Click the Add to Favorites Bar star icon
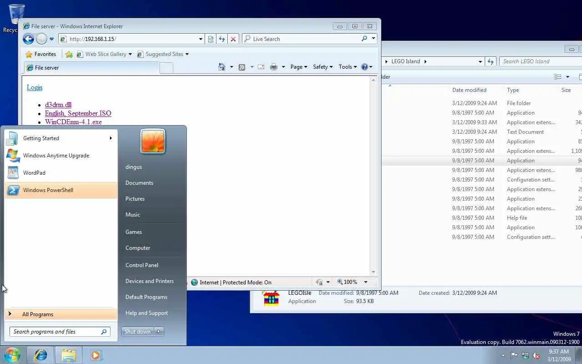The image size is (582, 364). click(x=69, y=54)
